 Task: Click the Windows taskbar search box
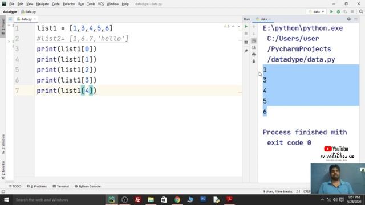[x=58, y=200]
